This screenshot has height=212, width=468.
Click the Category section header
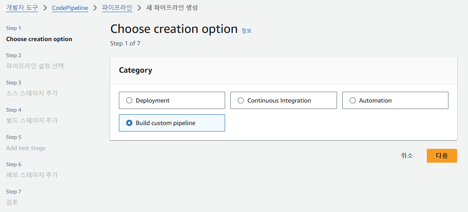point(135,70)
